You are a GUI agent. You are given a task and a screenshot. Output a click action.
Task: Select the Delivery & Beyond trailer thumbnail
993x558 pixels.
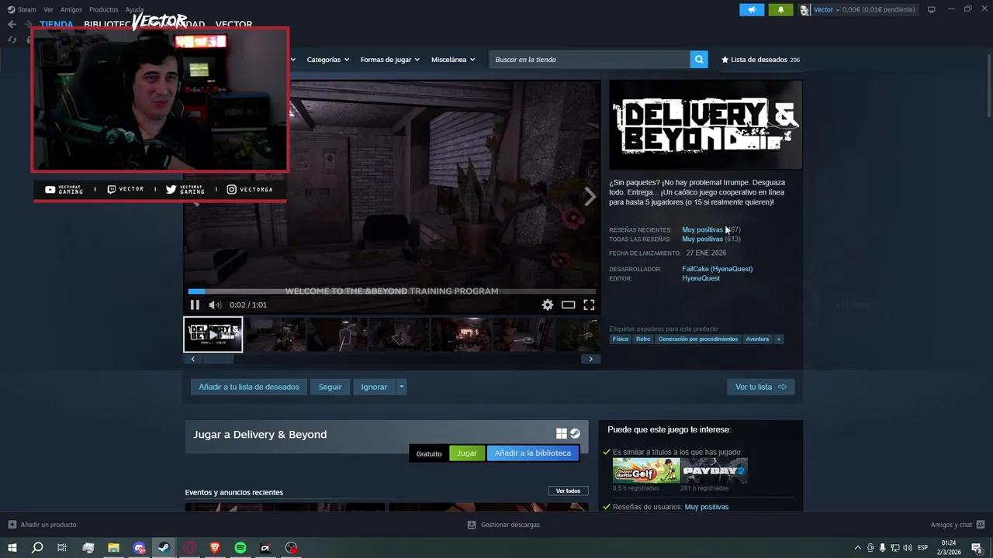click(x=213, y=335)
